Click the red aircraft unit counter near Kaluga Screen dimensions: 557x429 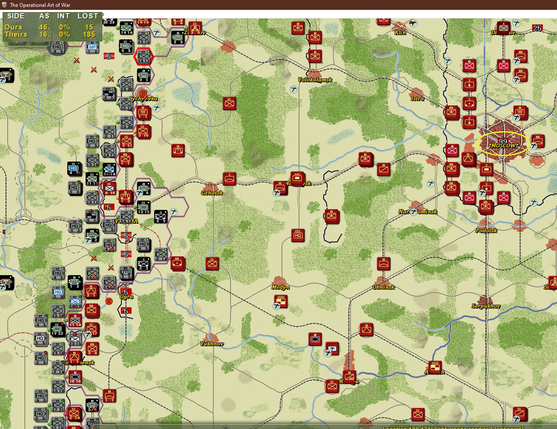pos(332,348)
